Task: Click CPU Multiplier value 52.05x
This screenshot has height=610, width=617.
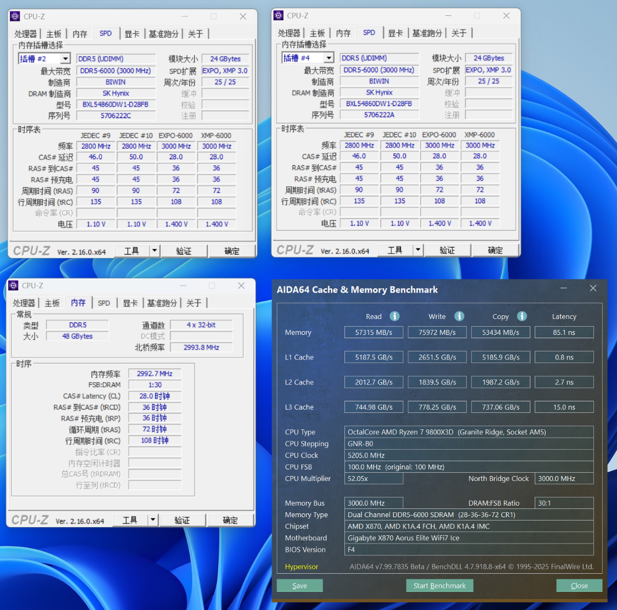Action: tap(374, 478)
